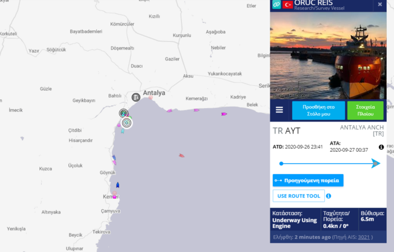Image resolution: width=394 pixels, height=252 pixels.
Task: Open the ORUC REIS vessel photo
Action: pos(328,56)
